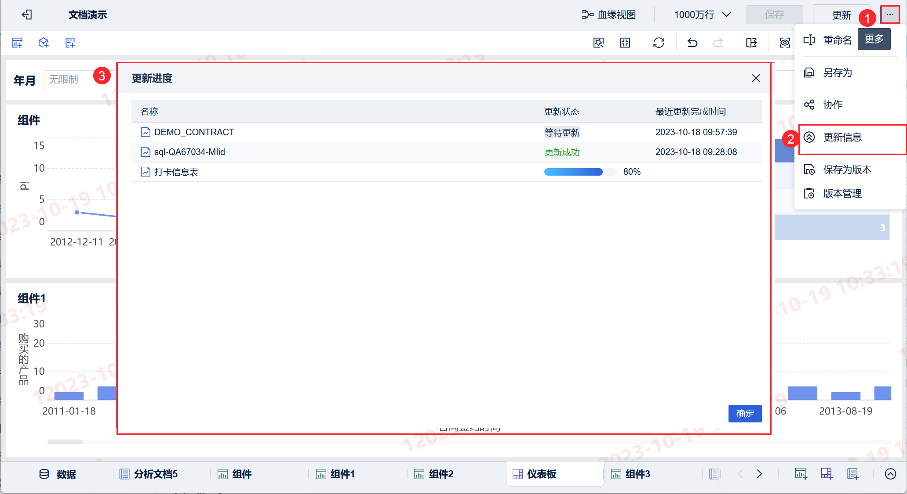Click the export layout icon in toolbar
907x494 pixels.
tap(751, 43)
